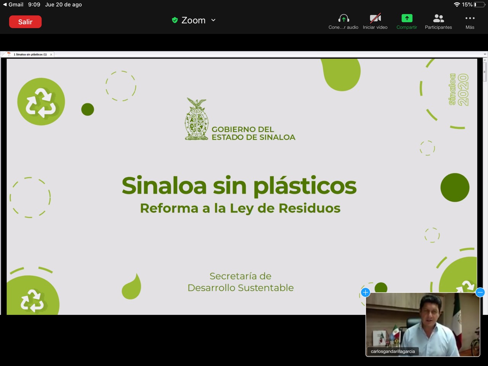
Task: Tap the Wi-Fi status icon
Action: [456, 5]
